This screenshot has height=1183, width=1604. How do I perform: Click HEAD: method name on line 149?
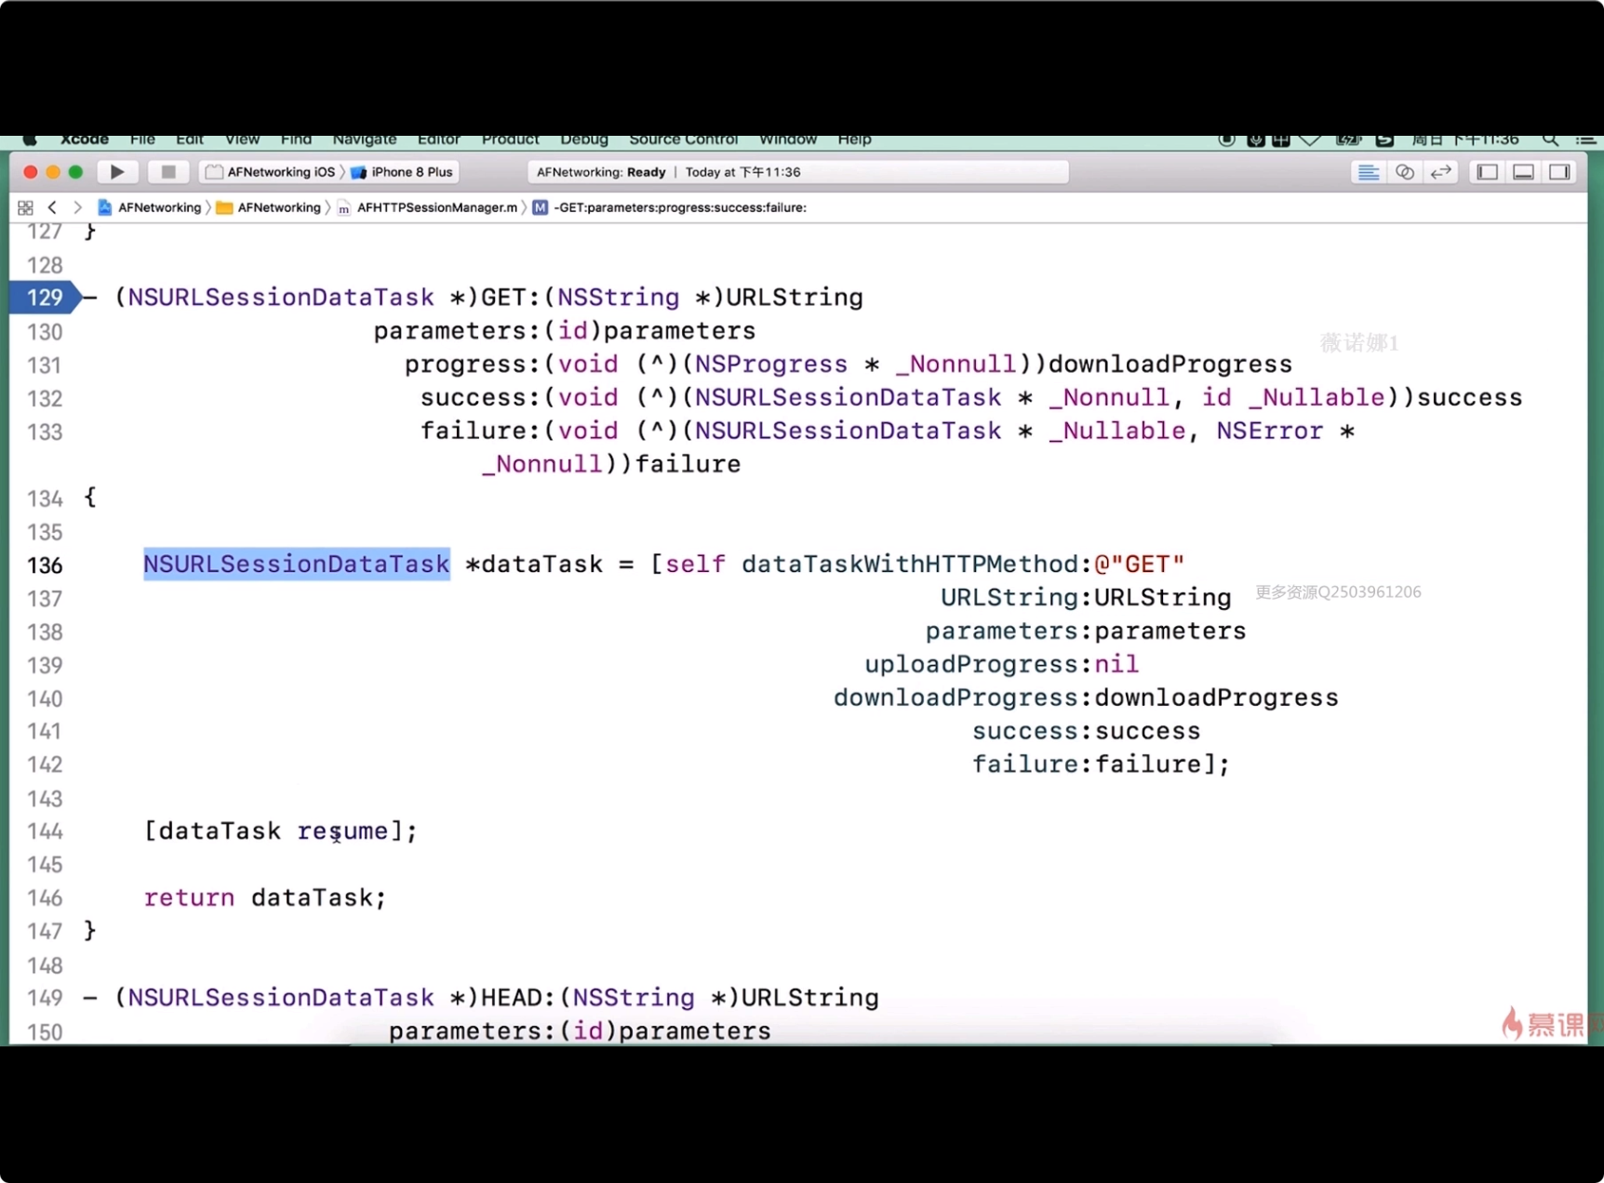(x=519, y=998)
